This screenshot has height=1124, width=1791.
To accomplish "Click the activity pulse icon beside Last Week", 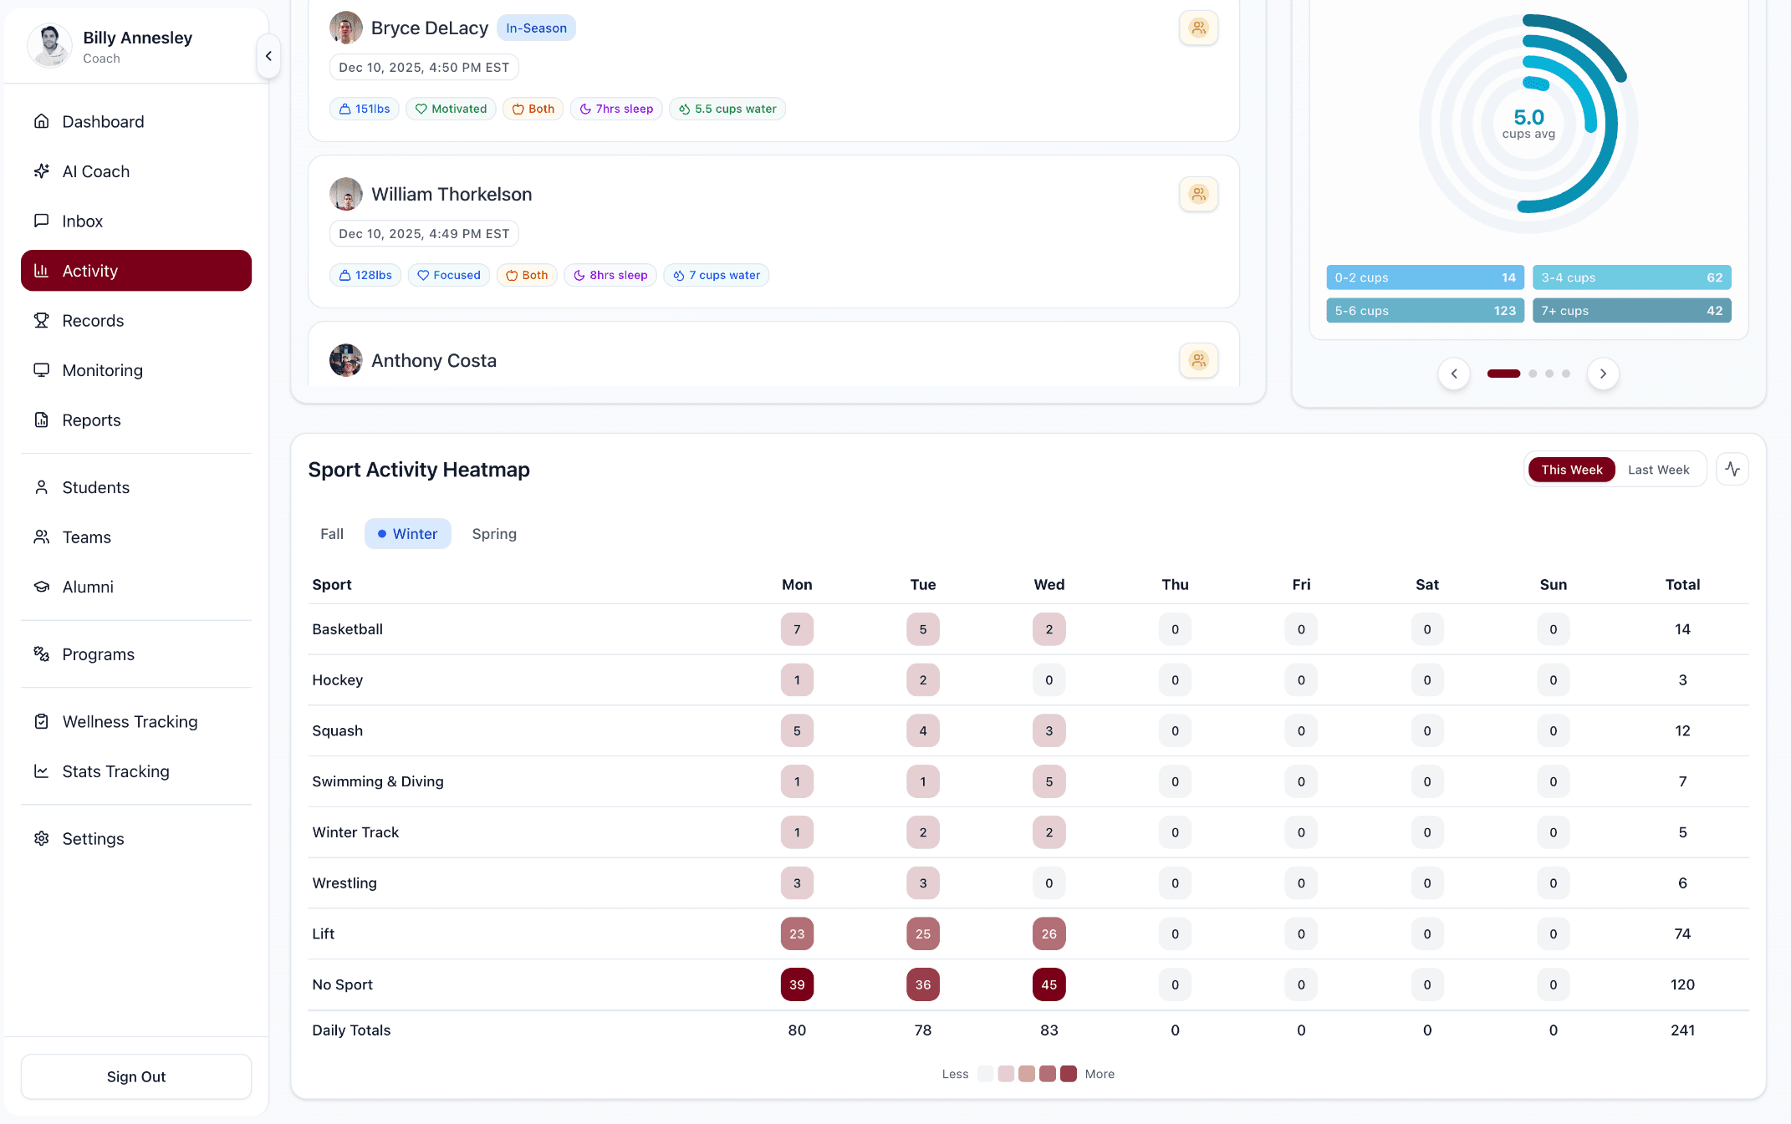I will coord(1732,469).
